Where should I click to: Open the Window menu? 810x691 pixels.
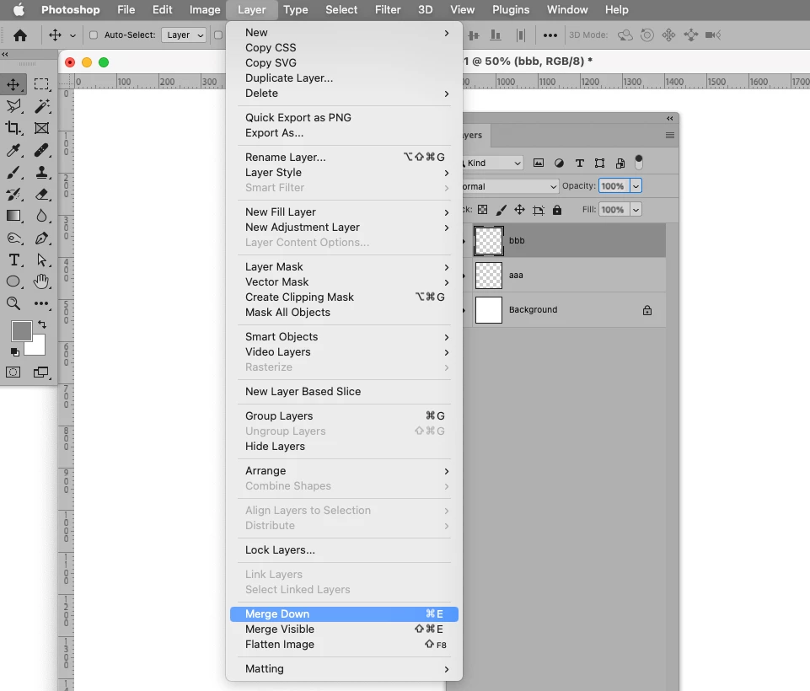567,10
